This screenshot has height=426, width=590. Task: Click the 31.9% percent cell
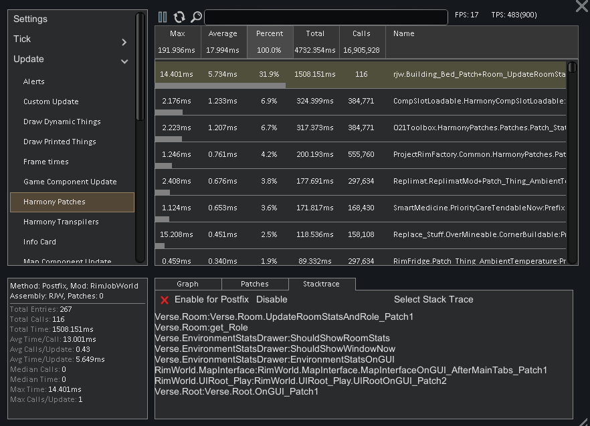(269, 74)
